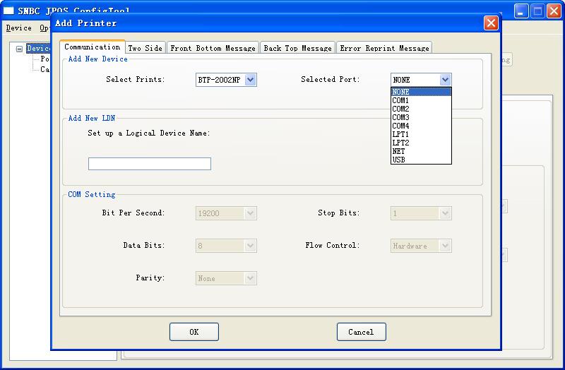Open the Error Reprint Message tab

click(x=384, y=48)
